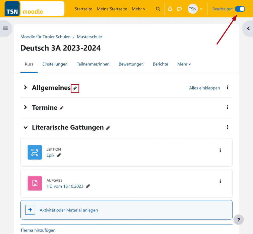Click the Alles einklappen link
This screenshot has width=253, height=234.
204,88
